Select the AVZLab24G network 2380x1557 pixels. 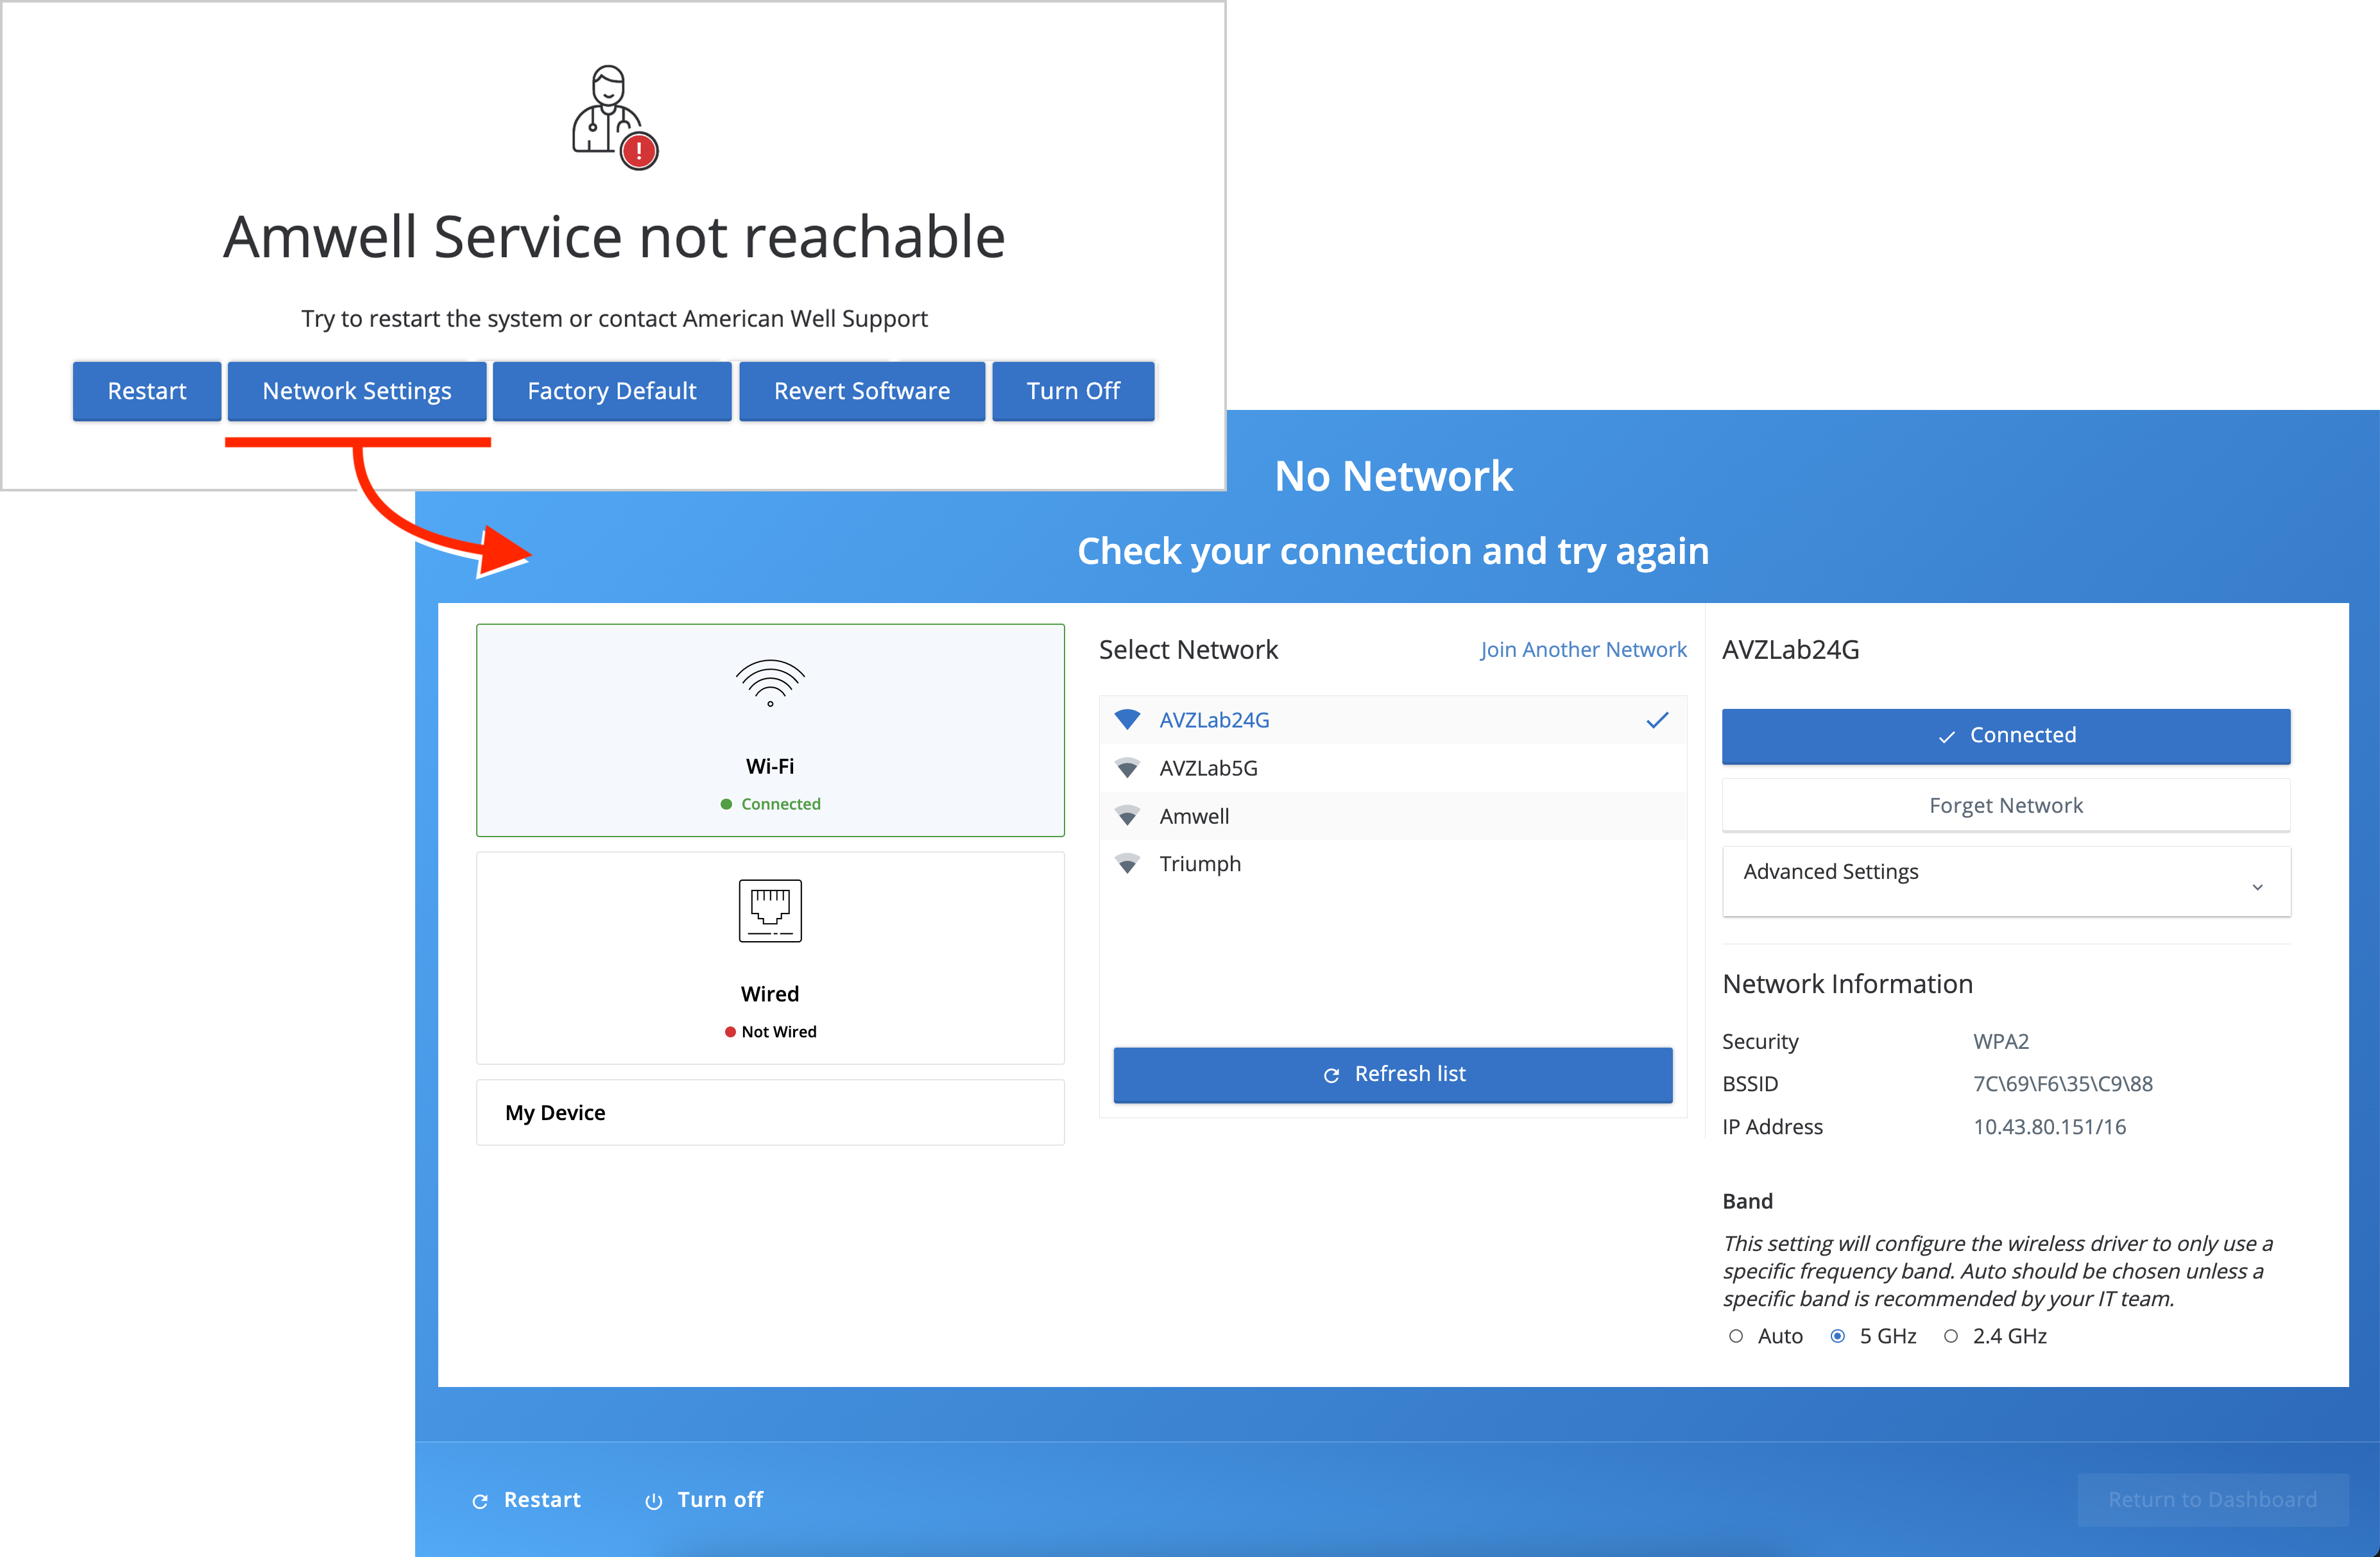pyautogui.click(x=1393, y=720)
